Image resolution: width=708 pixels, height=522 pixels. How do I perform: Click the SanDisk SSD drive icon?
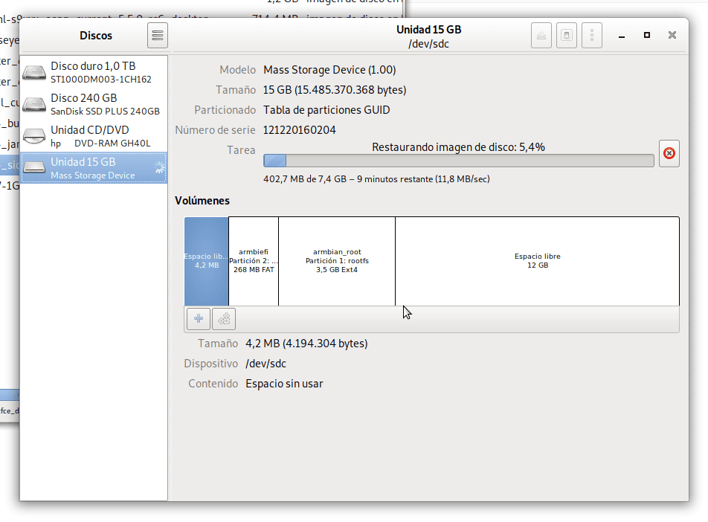(34, 105)
